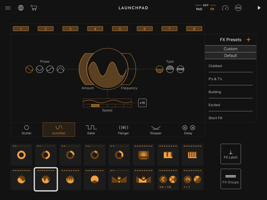The width and height of the screenshot is (267, 200).
Task: Click the globe icon
Action: pyautogui.click(x=21, y=8)
